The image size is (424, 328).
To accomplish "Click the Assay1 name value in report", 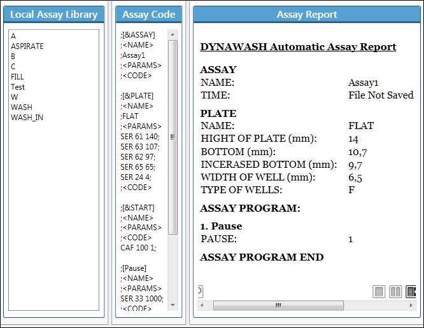I will click(x=363, y=83).
